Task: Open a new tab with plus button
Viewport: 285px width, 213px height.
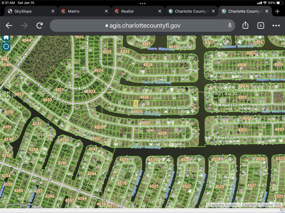Action: click(x=277, y=11)
